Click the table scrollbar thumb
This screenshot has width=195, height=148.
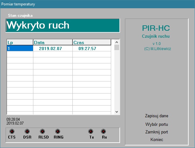pos(117,48)
